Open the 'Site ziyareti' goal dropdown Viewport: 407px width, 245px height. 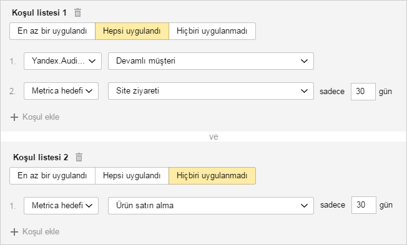(211, 91)
